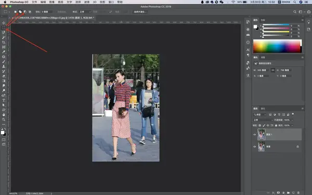This screenshot has height=195, width=312.
Task: Open the Info panel icon in dock
Action: tap(248, 42)
